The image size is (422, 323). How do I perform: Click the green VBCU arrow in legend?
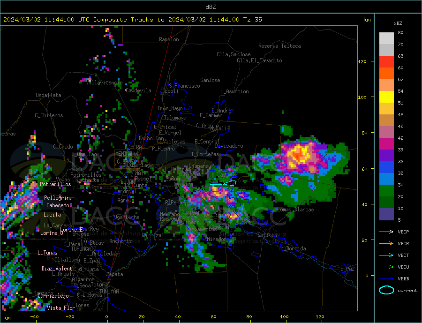pos(386,267)
